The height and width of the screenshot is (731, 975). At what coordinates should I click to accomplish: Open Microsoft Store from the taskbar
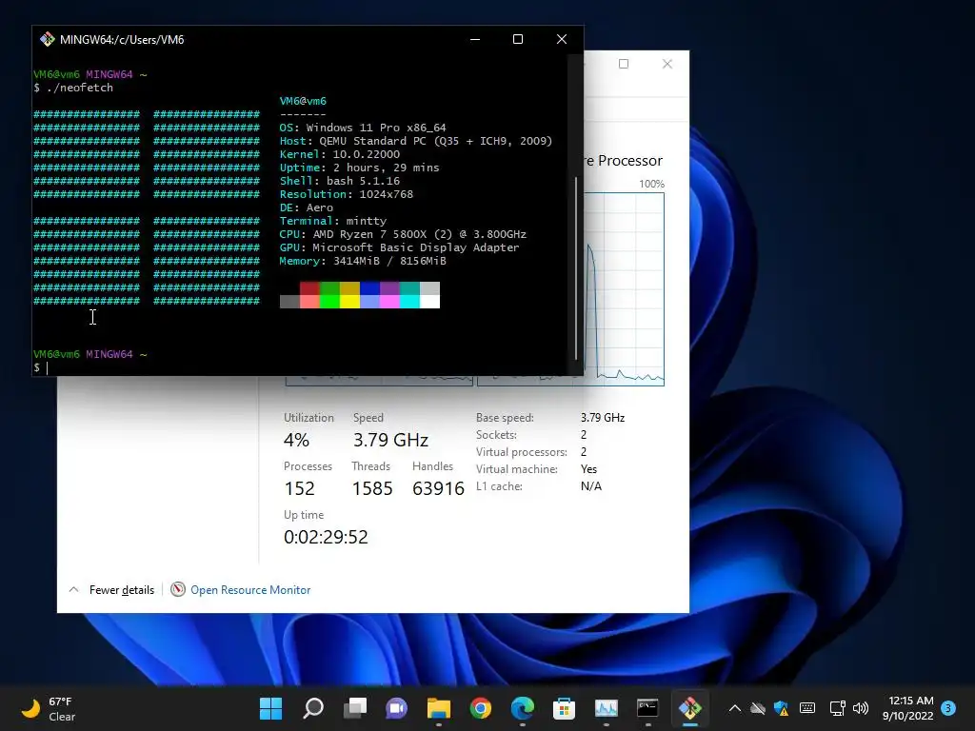tap(564, 708)
